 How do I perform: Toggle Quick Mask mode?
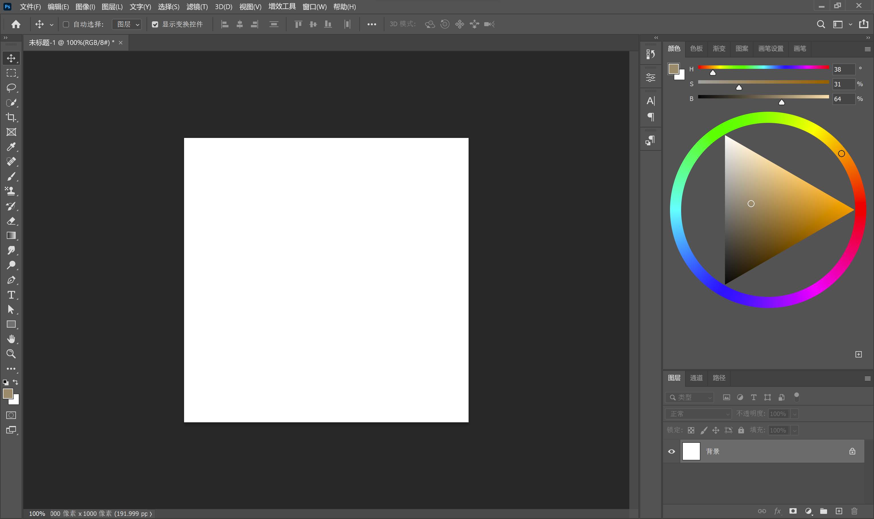11,415
